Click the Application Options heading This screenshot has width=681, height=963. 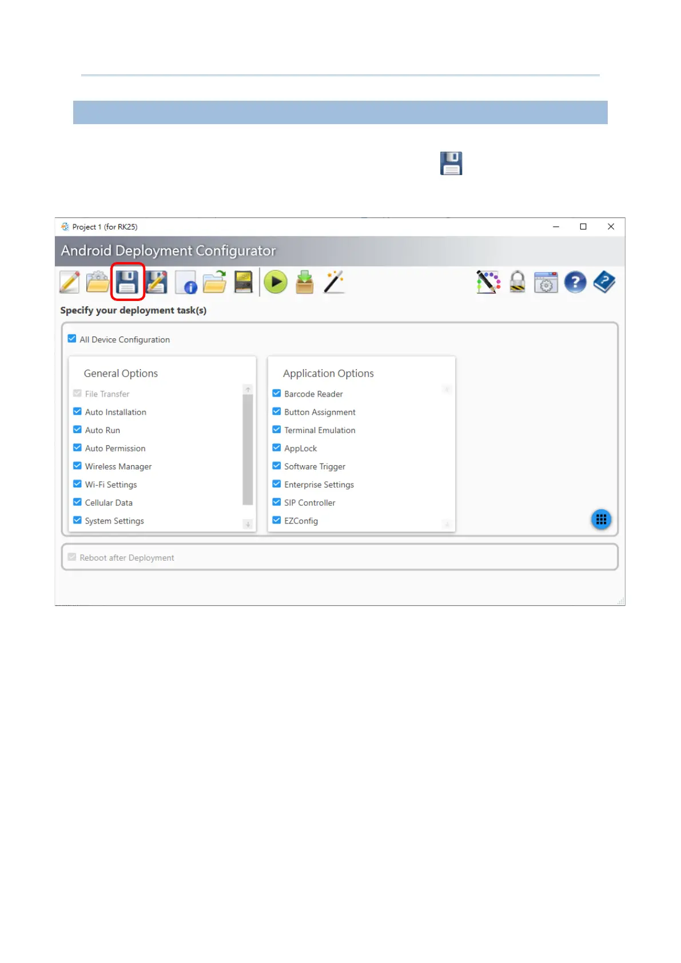pyautogui.click(x=328, y=373)
